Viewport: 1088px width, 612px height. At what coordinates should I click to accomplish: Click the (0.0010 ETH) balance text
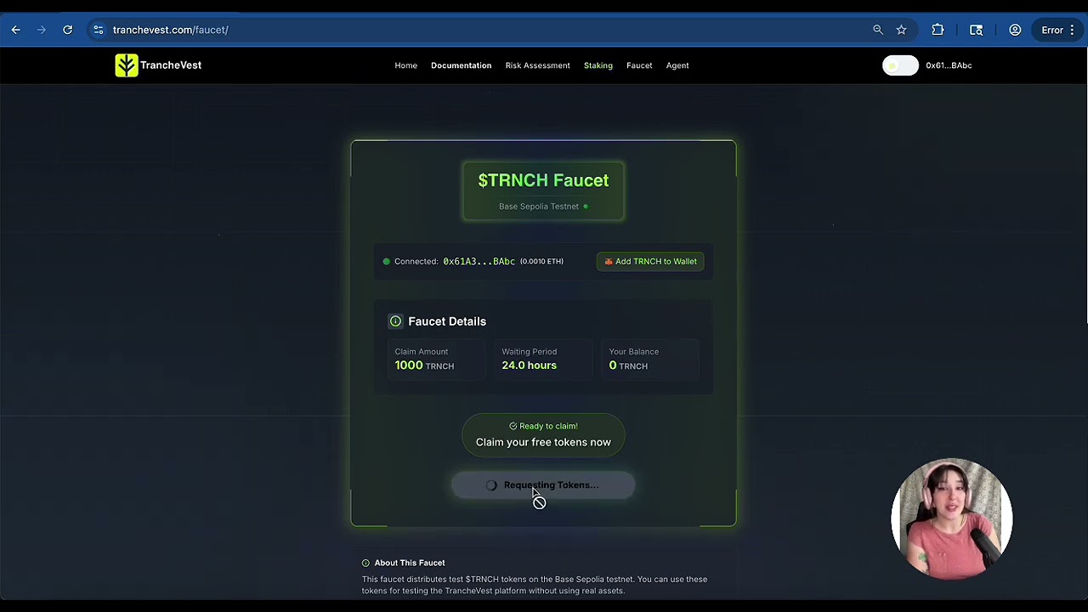coord(541,262)
